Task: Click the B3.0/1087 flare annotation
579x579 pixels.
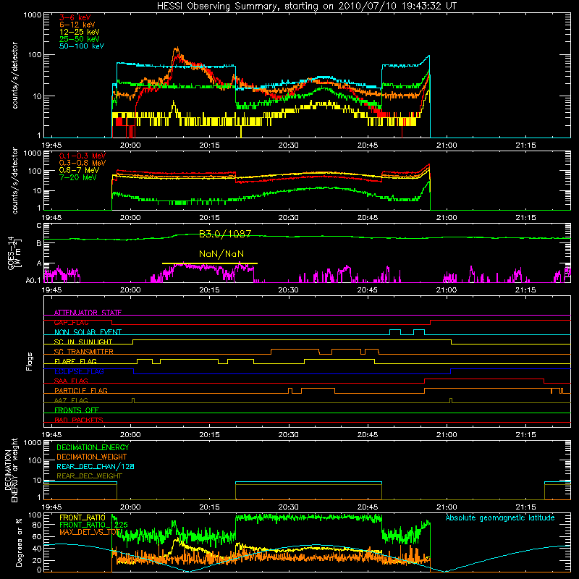Action: (225, 234)
